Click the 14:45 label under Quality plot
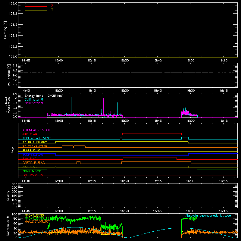241x241 pixels. coord(26,211)
